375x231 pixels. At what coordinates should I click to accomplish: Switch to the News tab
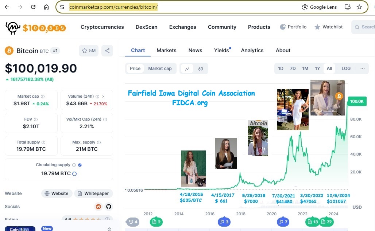click(x=195, y=50)
